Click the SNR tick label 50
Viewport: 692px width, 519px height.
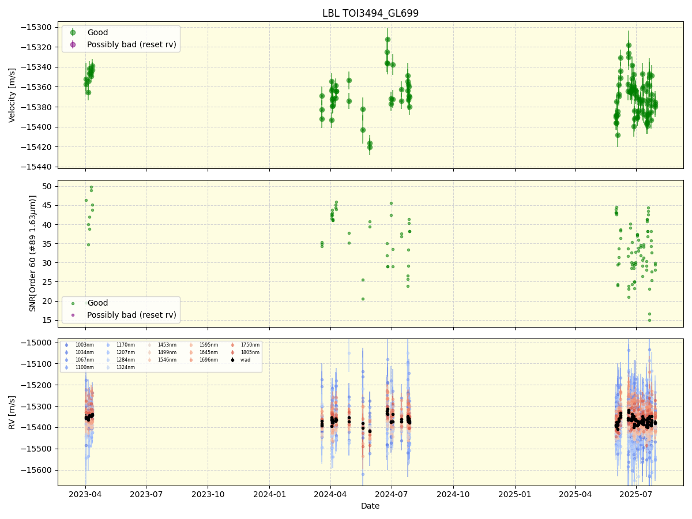pyautogui.click(x=48, y=186)
